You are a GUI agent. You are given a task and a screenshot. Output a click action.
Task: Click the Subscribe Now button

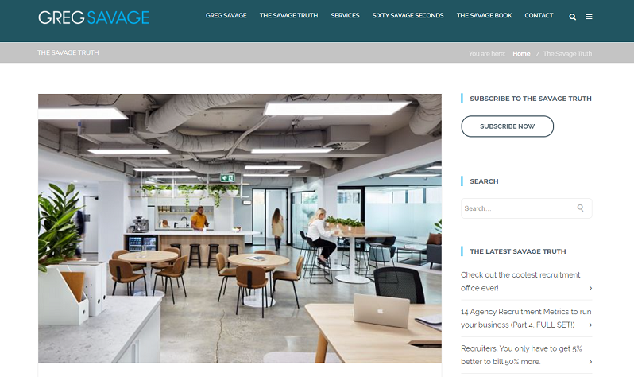coord(507,126)
